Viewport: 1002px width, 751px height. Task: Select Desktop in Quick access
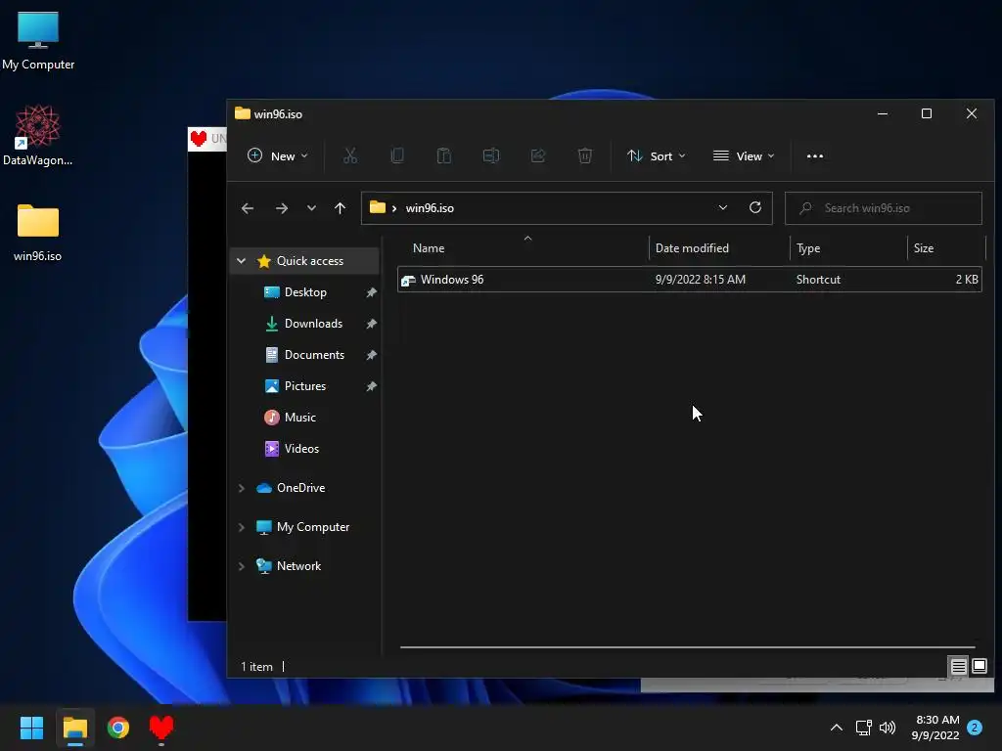[305, 291]
